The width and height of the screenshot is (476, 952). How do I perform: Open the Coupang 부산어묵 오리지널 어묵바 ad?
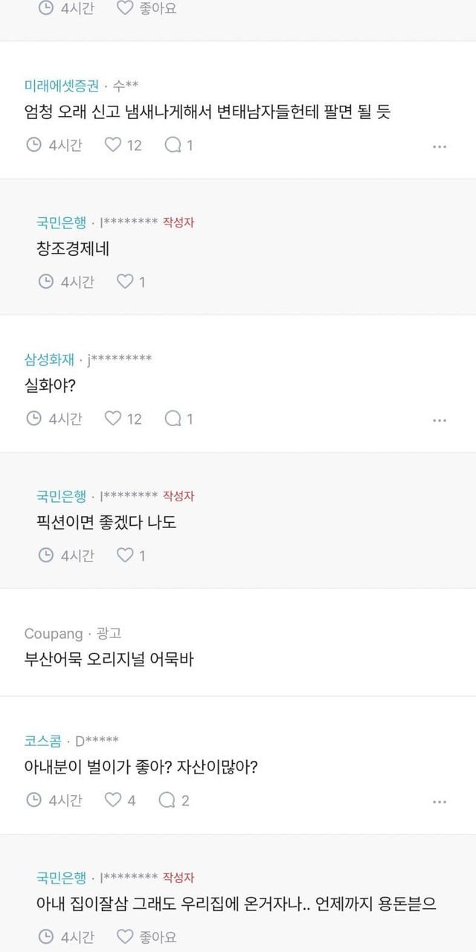pyautogui.click(x=109, y=659)
